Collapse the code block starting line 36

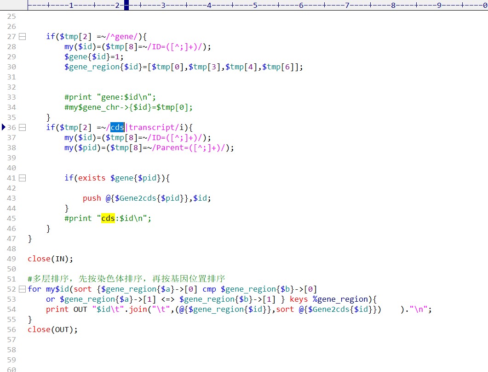tap(22, 127)
